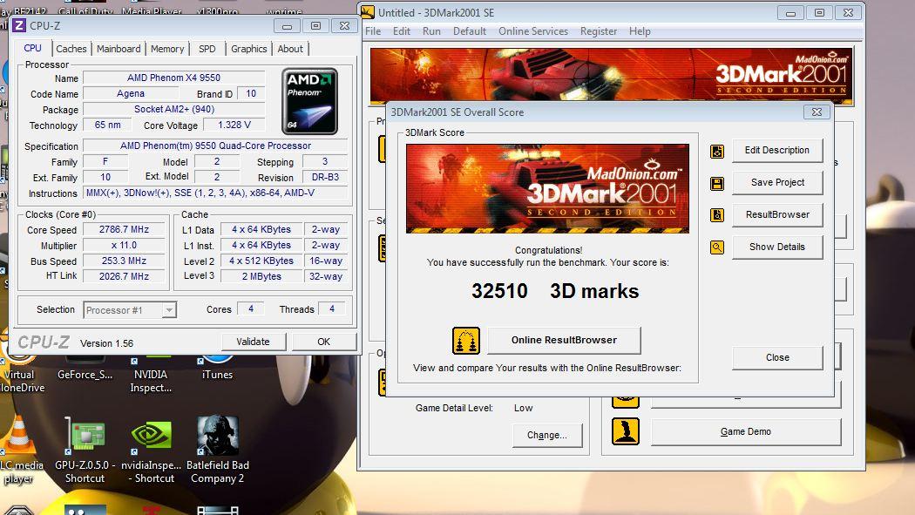Click the Bus Speed 253.3 MHz value
This screenshot has width=915, height=515.
124,261
